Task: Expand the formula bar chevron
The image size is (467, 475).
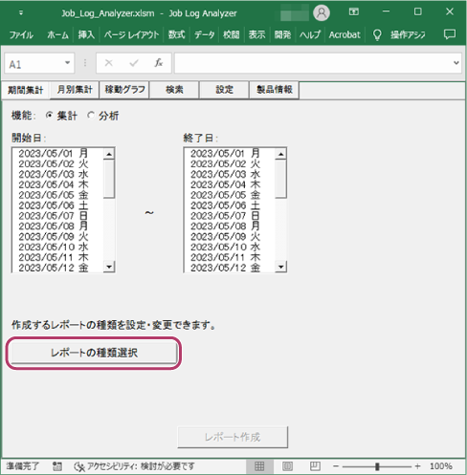Action: (x=456, y=63)
